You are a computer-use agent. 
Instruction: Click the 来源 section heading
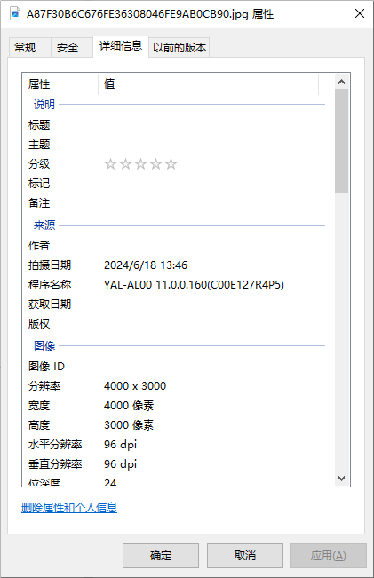click(x=44, y=225)
